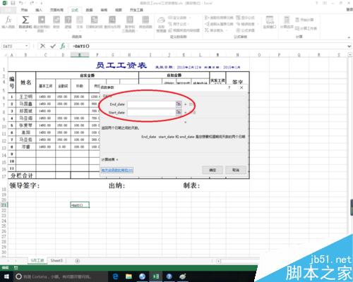Click the Cancel (取消) button in the dialog
The height and width of the screenshot is (282, 353).
coord(236,170)
